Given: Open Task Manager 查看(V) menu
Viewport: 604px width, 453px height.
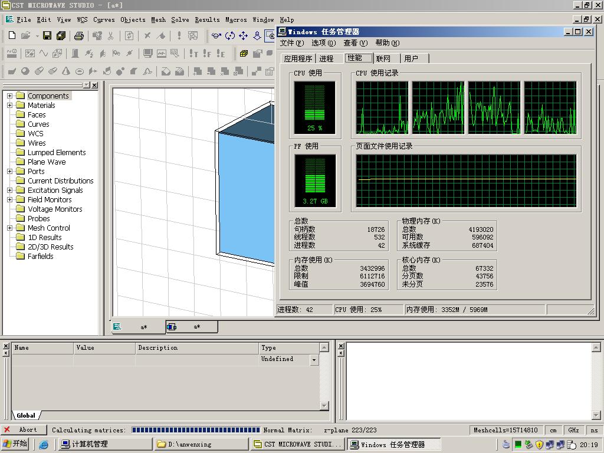Looking at the screenshot, I should (x=356, y=42).
